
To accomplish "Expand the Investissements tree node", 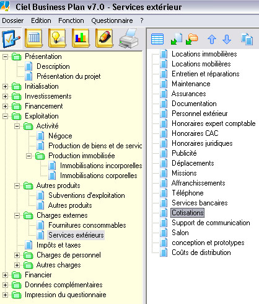I will pos(5,96).
